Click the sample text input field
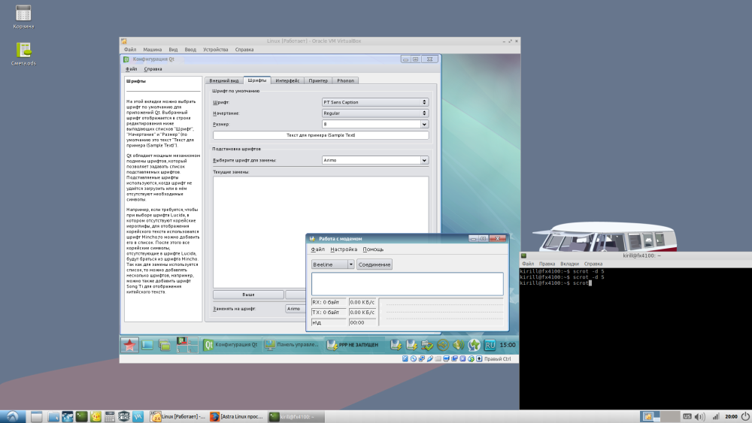This screenshot has height=423, width=752. coord(321,135)
